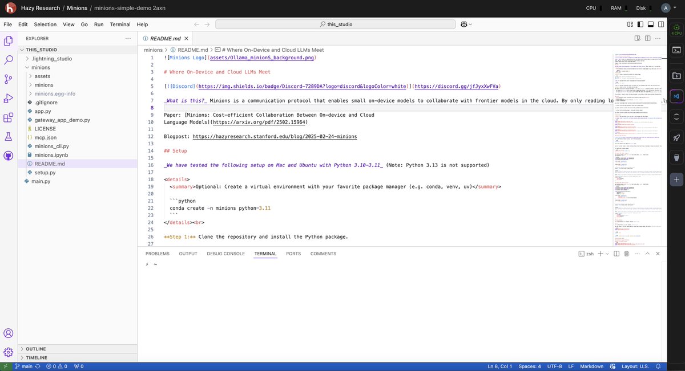Image resolution: width=685 pixels, height=371 pixels.
Task: Click the plus icon in the right sidebar
Action: coord(676,179)
